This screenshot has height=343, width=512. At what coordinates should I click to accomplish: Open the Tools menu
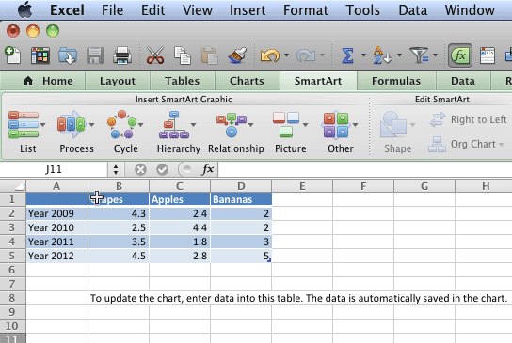(x=362, y=10)
